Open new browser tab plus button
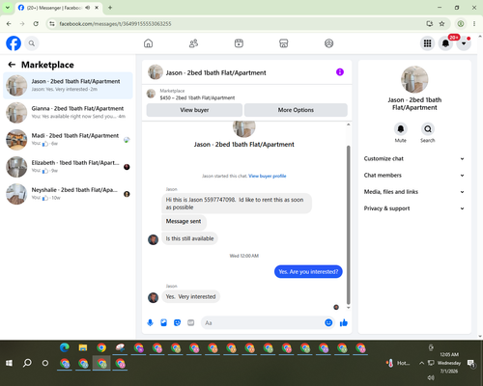483x386 pixels. [x=110, y=8]
